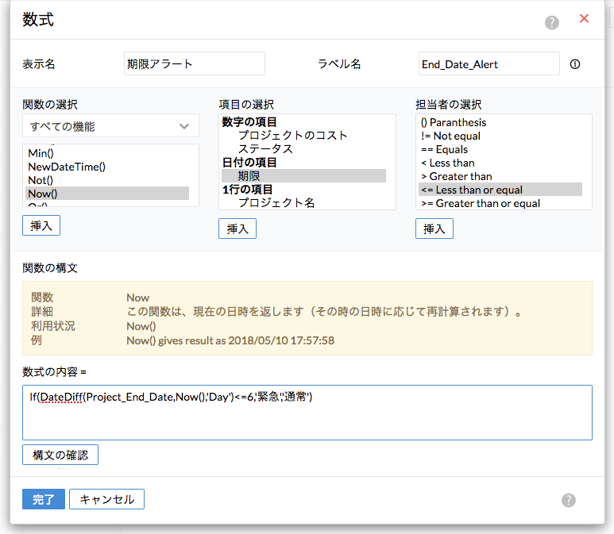Screen dimensions: 614x534
Task: Click the 構文の確認 syntax check button
Action: (60, 455)
